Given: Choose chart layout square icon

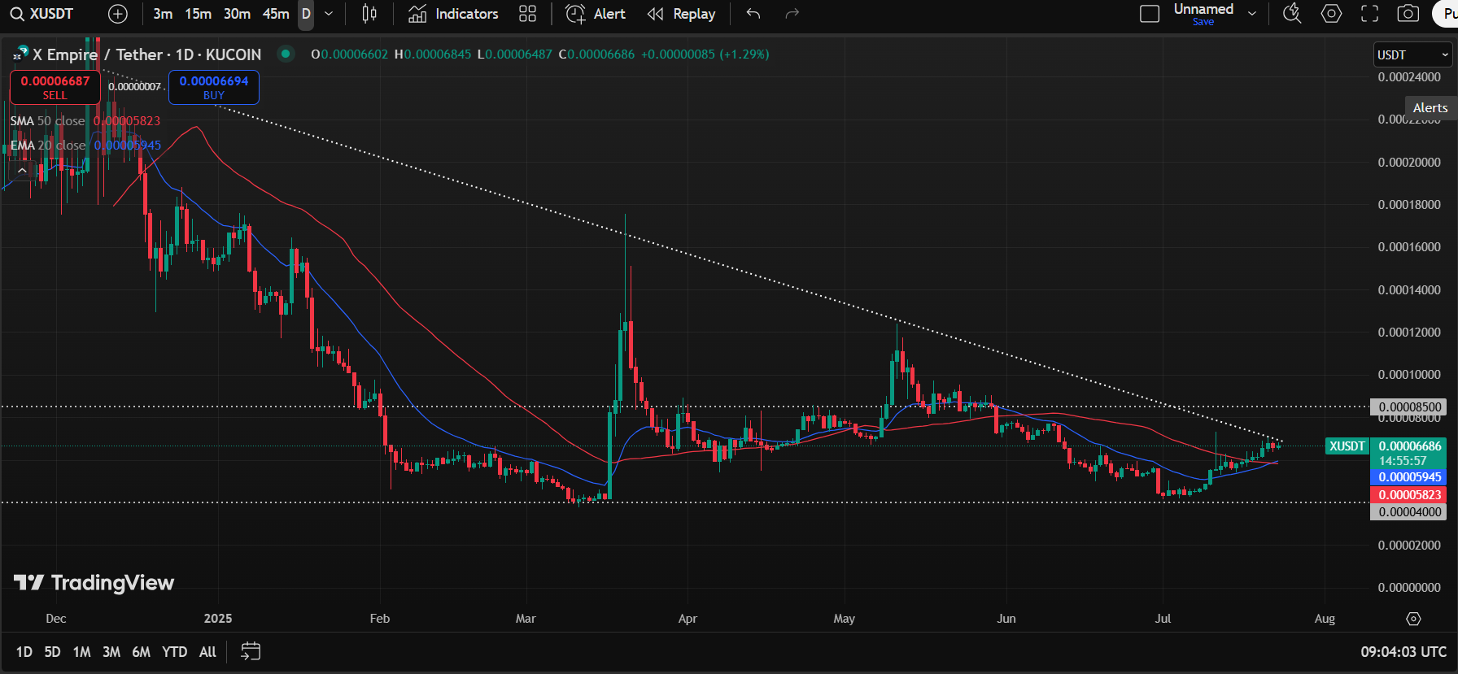Looking at the screenshot, I should (1150, 14).
